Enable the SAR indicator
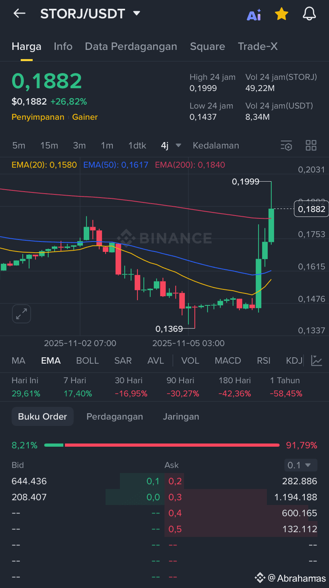 (123, 360)
